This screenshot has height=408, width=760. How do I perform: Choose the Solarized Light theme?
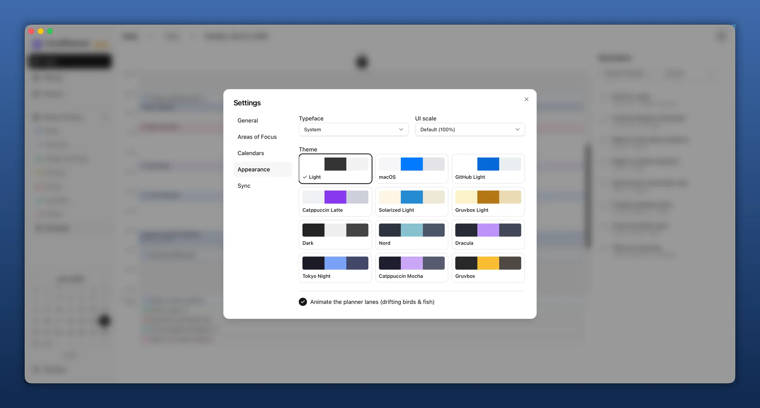point(411,202)
